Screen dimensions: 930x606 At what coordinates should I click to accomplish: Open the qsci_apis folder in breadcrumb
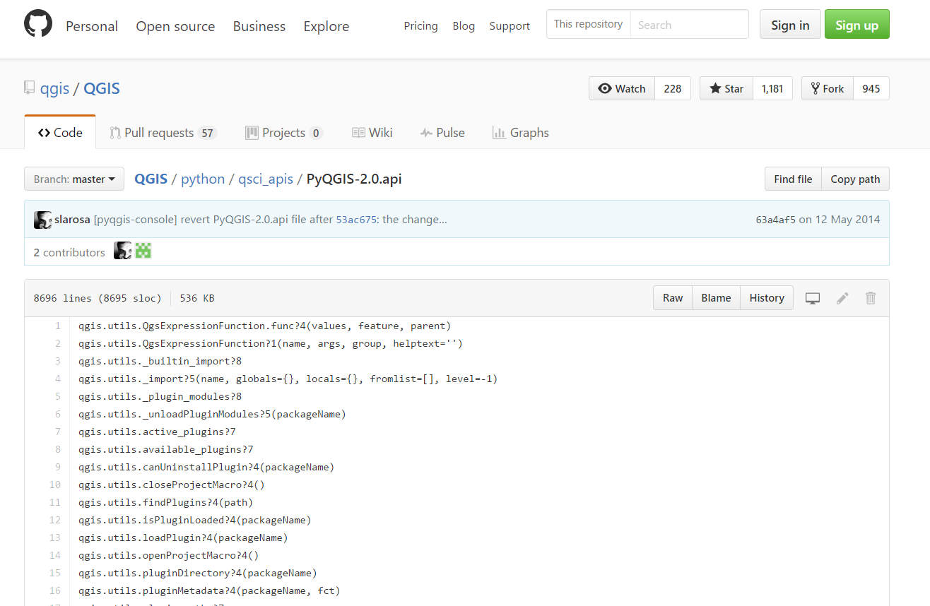point(266,179)
